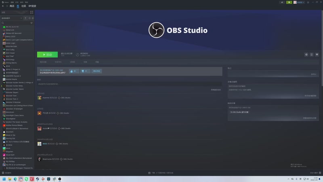The image size is (323, 182).
Task: Click the Big Picture mode icon at top right
Action: (x=308, y=2)
